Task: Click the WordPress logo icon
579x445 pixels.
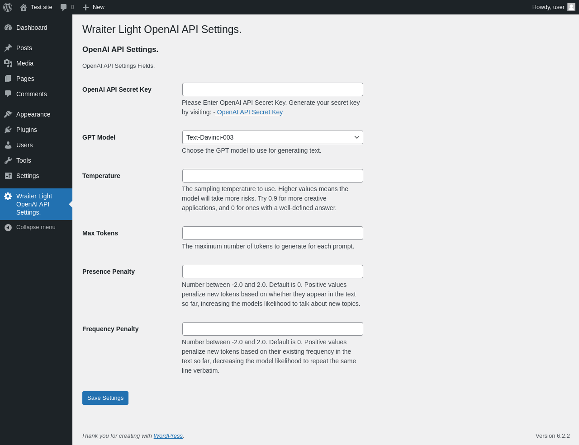Action: pyautogui.click(x=8, y=7)
